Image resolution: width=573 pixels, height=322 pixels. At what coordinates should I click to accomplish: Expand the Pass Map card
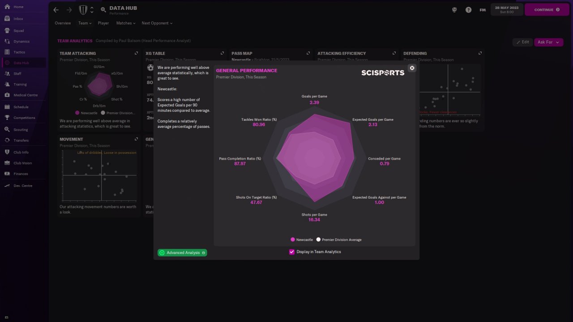pos(308,53)
